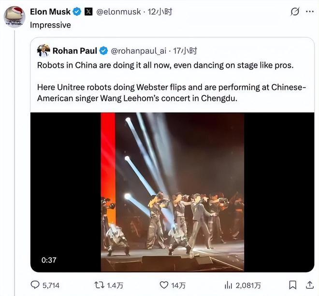Open the @elonmusk handle link
The width and height of the screenshot is (319, 296).
[x=119, y=12]
